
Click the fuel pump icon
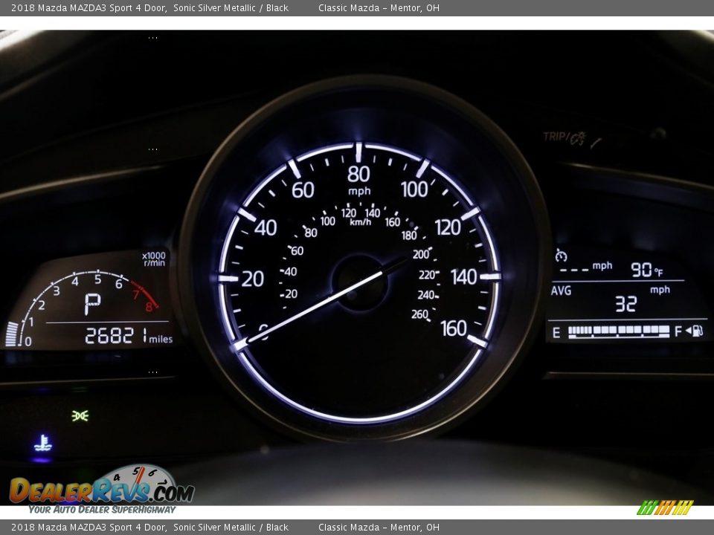click(696, 331)
